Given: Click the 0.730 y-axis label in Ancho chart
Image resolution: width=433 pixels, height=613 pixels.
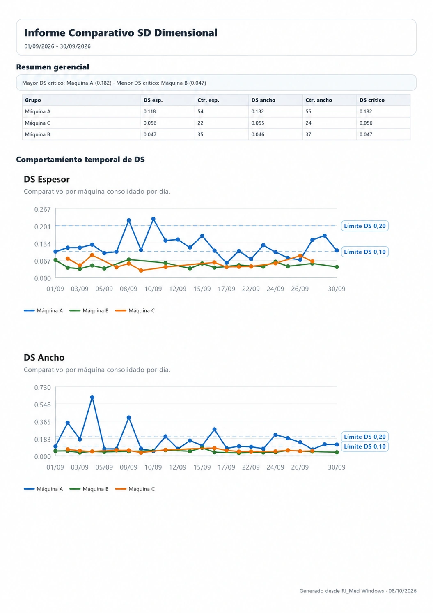Looking at the screenshot, I should (x=43, y=388).
